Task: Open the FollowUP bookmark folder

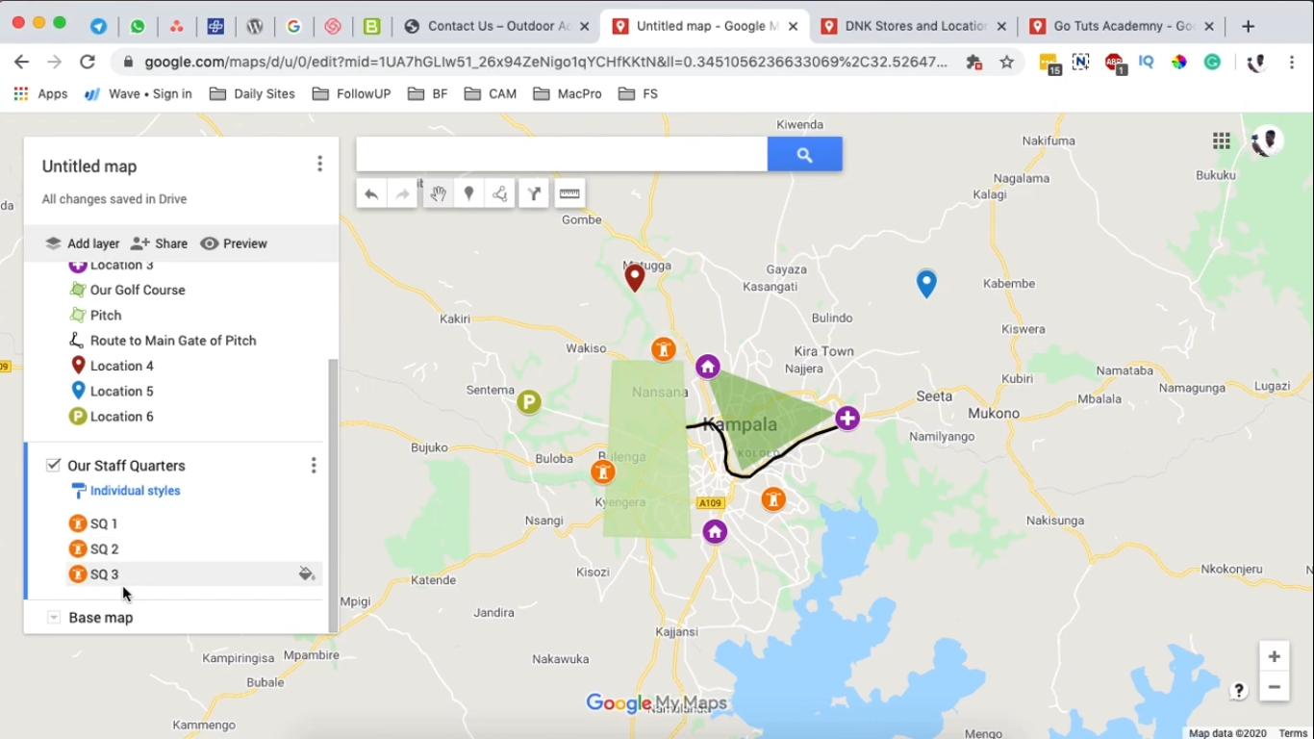Action: click(351, 93)
